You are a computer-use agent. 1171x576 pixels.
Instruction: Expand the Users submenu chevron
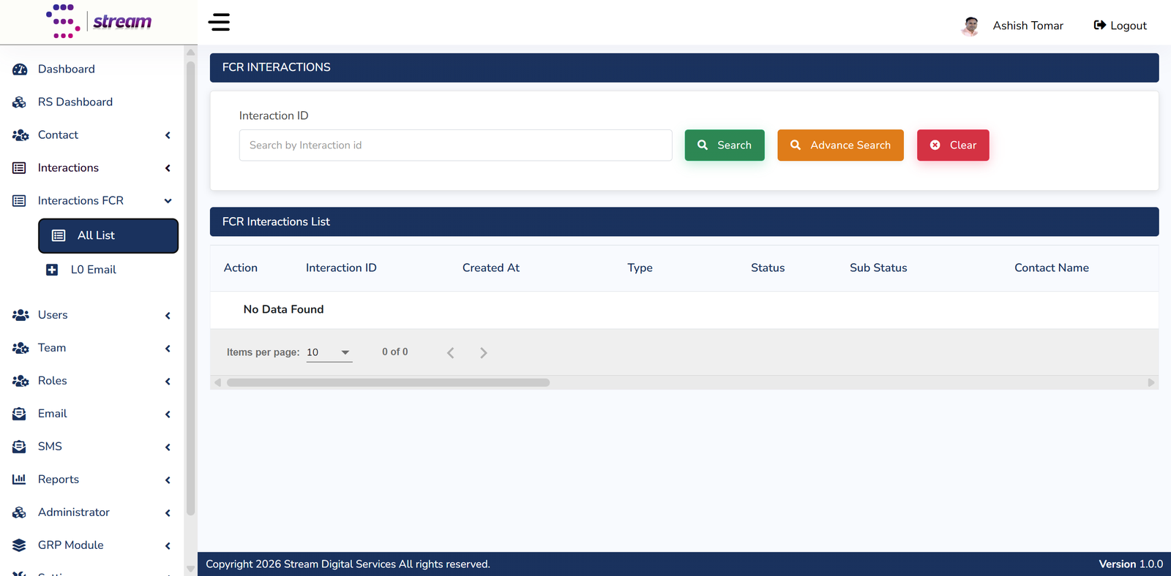tap(168, 316)
